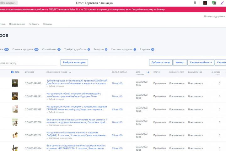The height and width of the screenshot is (151, 226).
Task: Switch to the Готовы к продаже tab
Action: tap(25, 49)
